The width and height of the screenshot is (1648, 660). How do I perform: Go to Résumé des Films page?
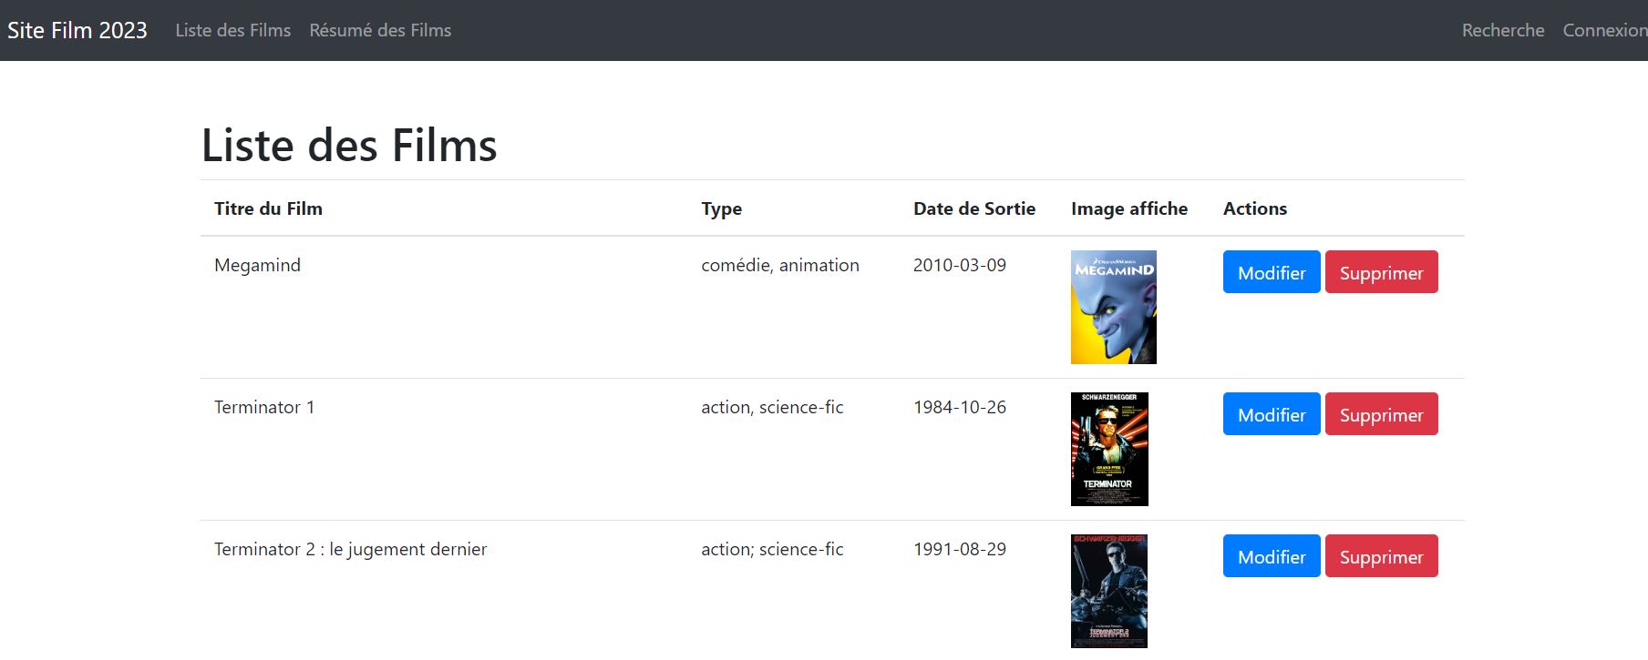[x=380, y=30]
